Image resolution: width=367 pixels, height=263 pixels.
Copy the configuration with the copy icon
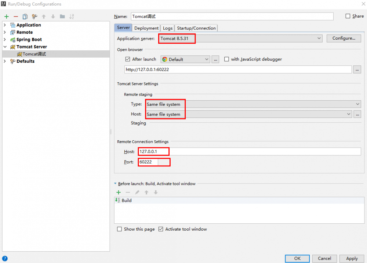pos(25,17)
